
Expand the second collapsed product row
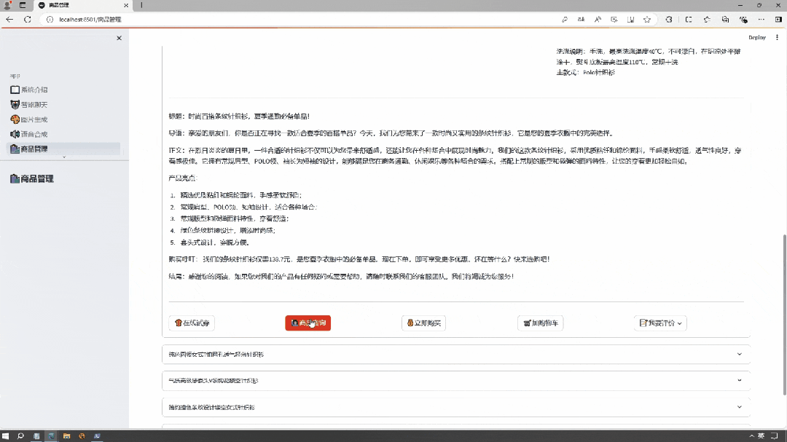(455, 381)
